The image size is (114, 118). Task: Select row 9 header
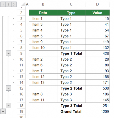21,53
